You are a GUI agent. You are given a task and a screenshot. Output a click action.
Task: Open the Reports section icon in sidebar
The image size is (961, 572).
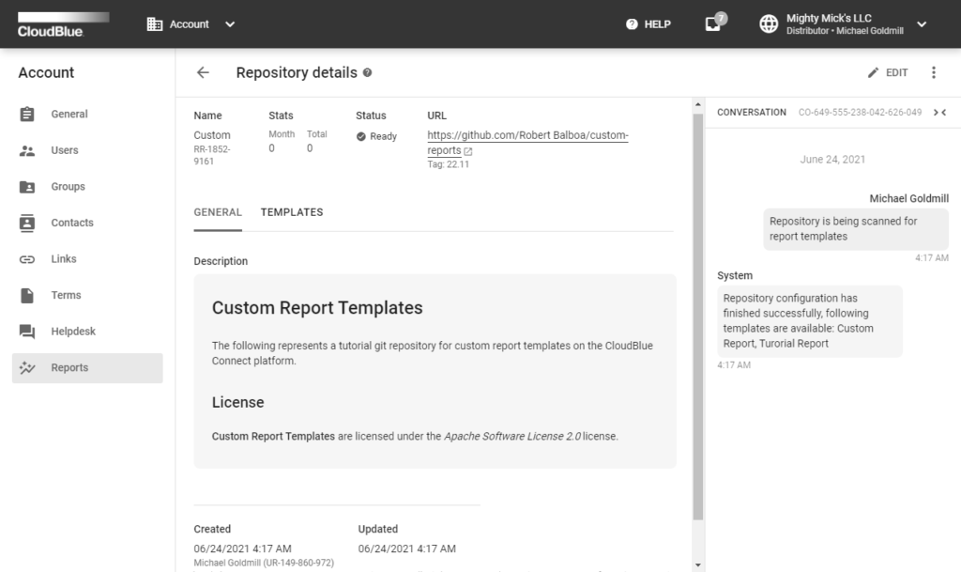[x=29, y=367]
